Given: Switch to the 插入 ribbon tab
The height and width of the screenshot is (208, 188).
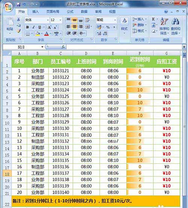Looking at the screenshot, I should (36, 12).
